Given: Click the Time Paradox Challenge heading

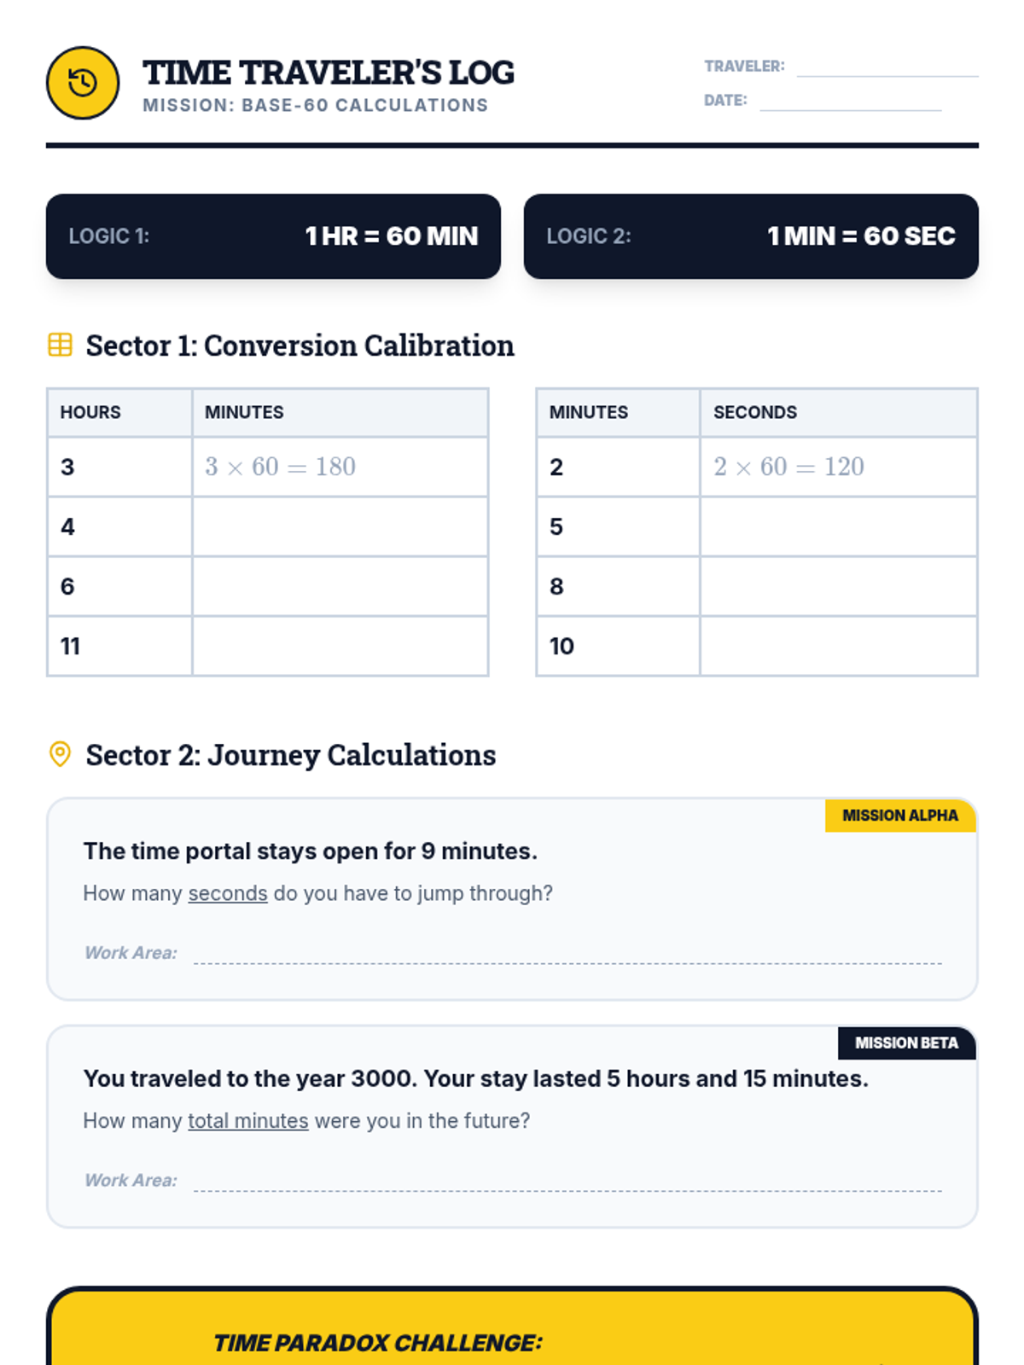Looking at the screenshot, I should coord(377,1343).
